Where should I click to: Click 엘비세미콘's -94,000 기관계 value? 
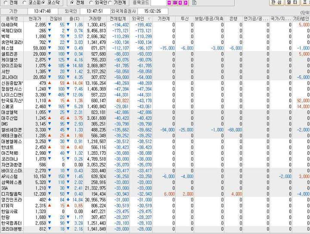167,130
